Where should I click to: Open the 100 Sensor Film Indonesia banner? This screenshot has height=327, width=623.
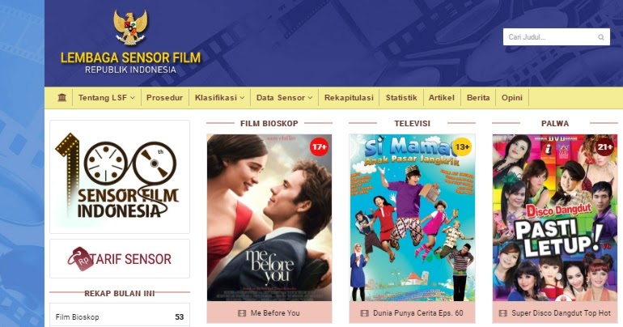point(120,176)
